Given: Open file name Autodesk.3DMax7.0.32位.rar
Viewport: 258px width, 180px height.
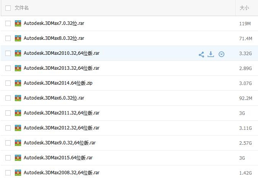Looking at the screenshot, I should (54, 23).
